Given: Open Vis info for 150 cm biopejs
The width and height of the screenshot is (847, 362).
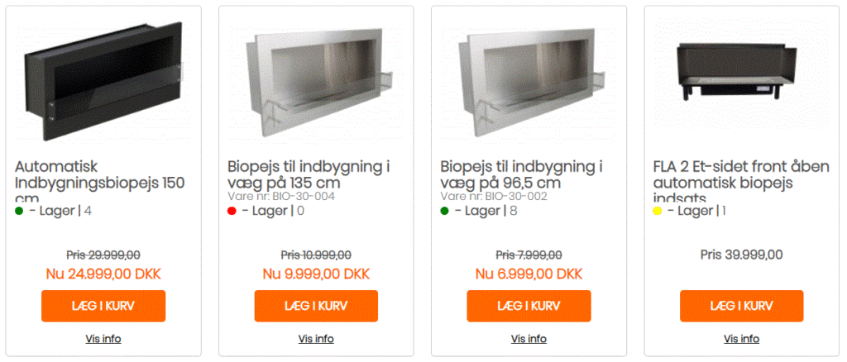Looking at the screenshot, I should point(103,339).
